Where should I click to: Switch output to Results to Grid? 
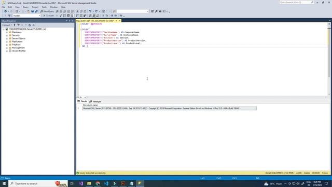point(94,16)
